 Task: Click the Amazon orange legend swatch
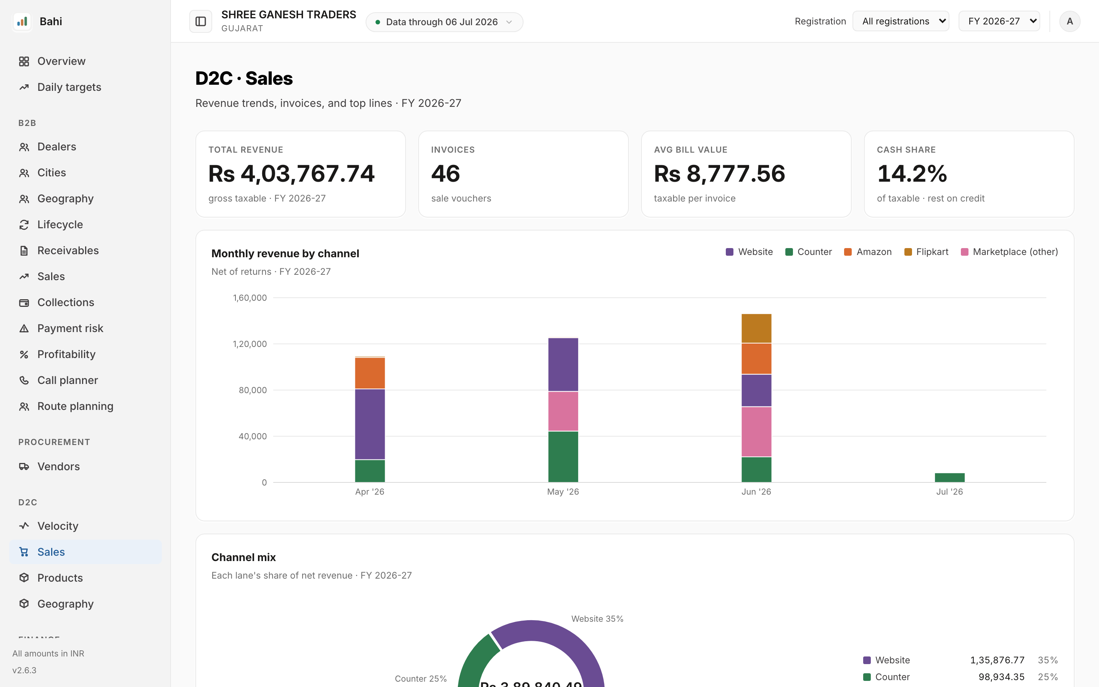pos(848,252)
